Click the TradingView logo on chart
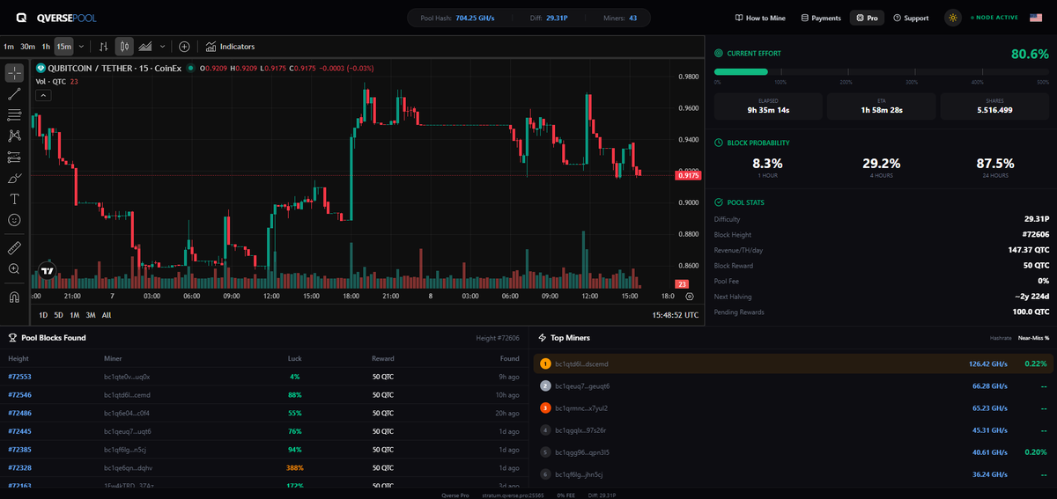The image size is (1057, 499). [x=48, y=272]
